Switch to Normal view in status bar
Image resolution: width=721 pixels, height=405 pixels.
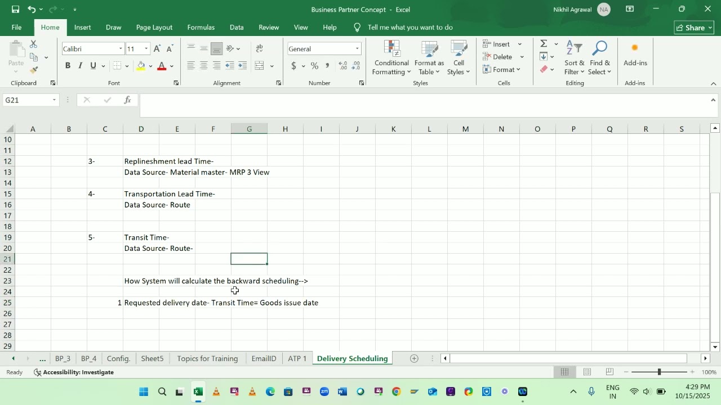(x=564, y=372)
